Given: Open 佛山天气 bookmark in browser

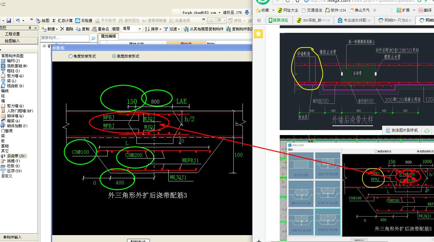Looking at the screenshot, I should [x=360, y=10].
